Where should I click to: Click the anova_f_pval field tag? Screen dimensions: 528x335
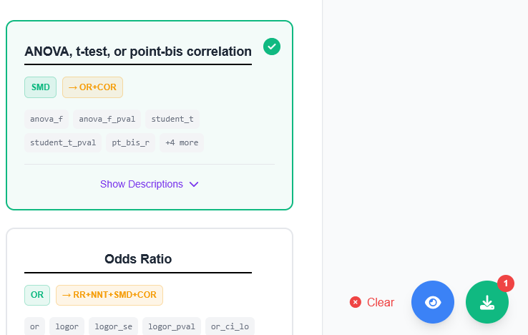[107, 119]
